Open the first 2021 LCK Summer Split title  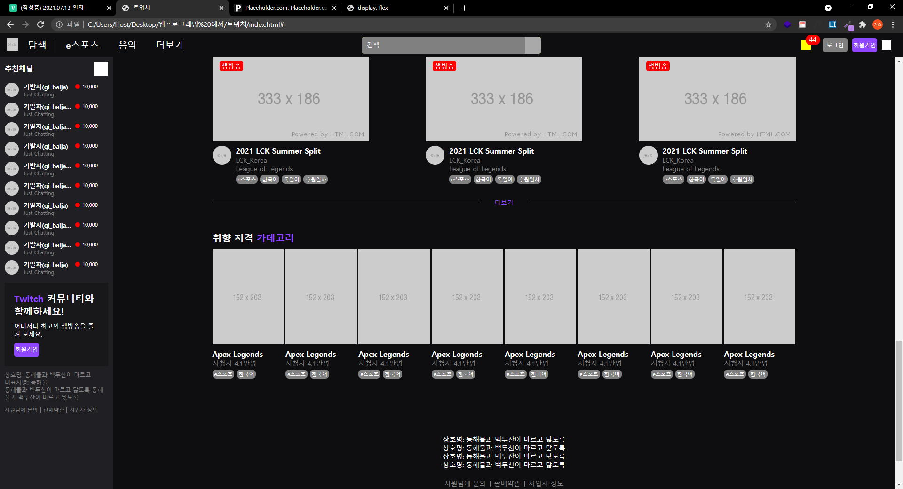pyautogui.click(x=278, y=151)
